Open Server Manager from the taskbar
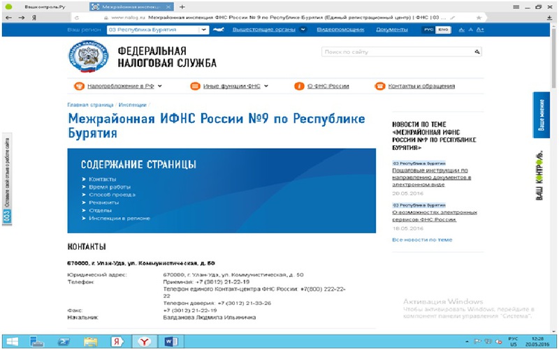 click(36, 342)
